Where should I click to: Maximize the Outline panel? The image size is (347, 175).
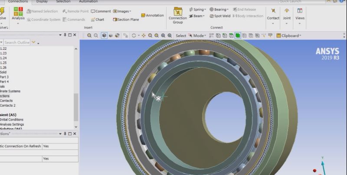pyautogui.click(x=70, y=35)
